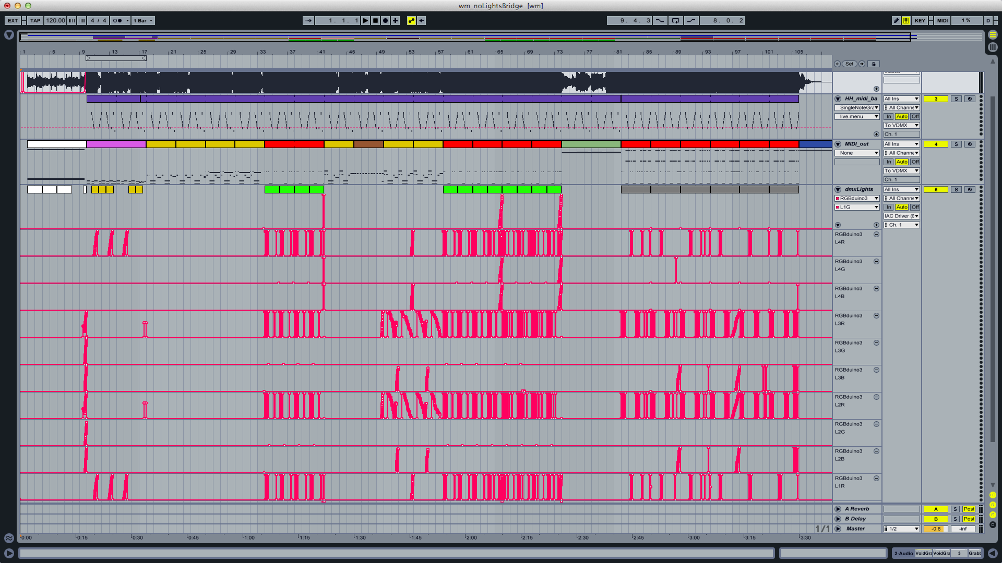
Task: Click the loop brace in the scrub area
Action: 116,58
